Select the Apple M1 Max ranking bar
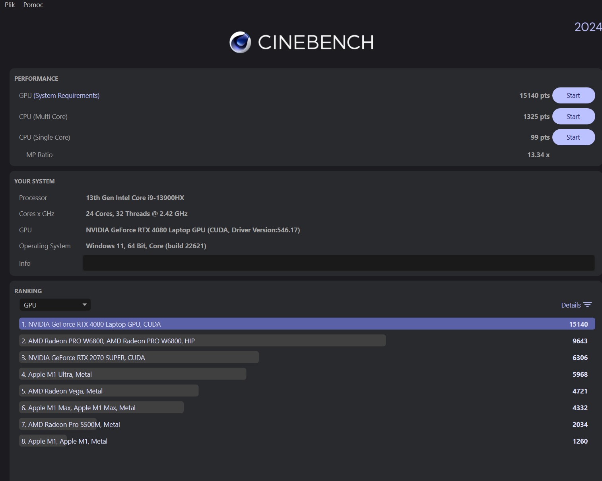Screen dimensions: 602x481 click(101, 407)
